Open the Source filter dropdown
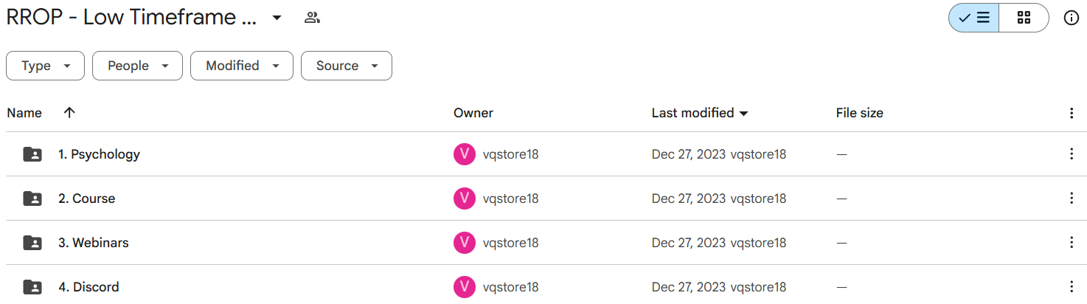The width and height of the screenshot is (1087, 304). coord(347,66)
